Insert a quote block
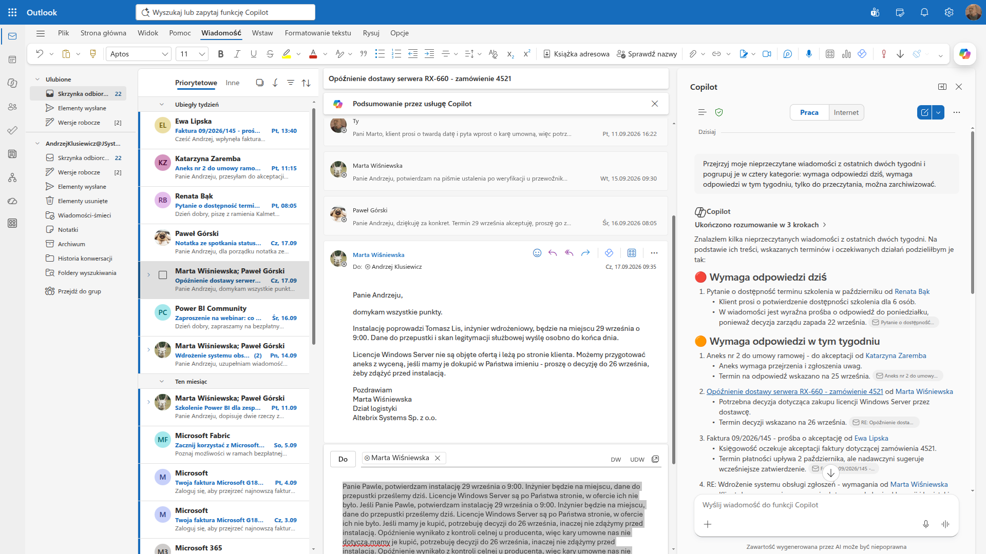The height and width of the screenshot is (554, 986). [x=364, y=54]
